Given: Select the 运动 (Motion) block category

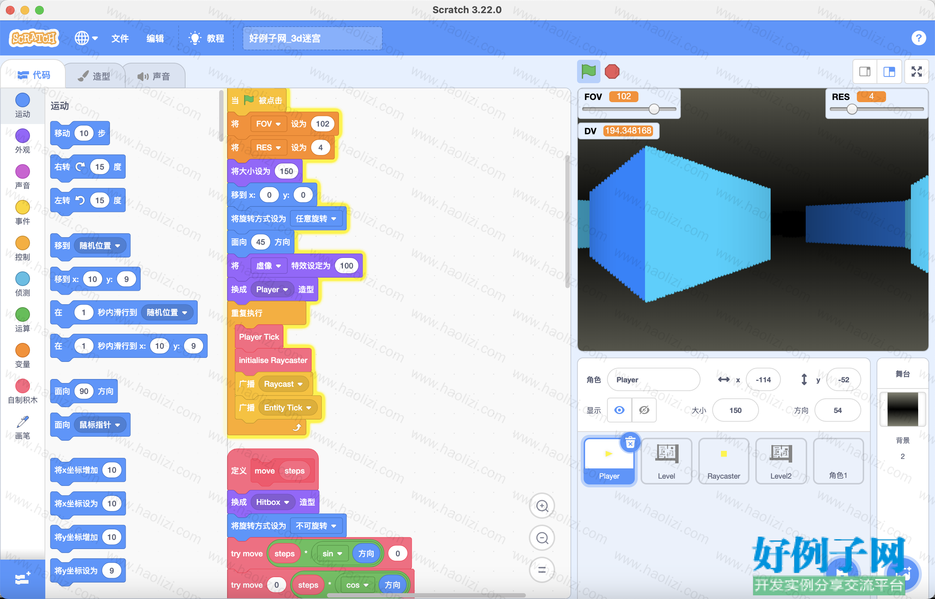Looking at the screenshot, I should click(23, 105).
